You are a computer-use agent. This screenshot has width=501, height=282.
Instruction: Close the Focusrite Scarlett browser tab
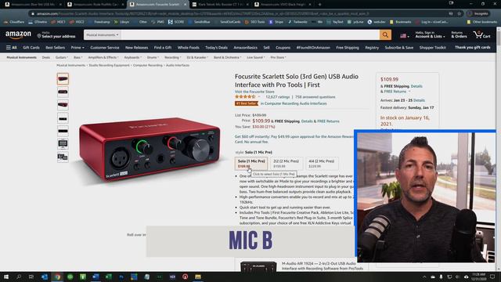[185, 5]
